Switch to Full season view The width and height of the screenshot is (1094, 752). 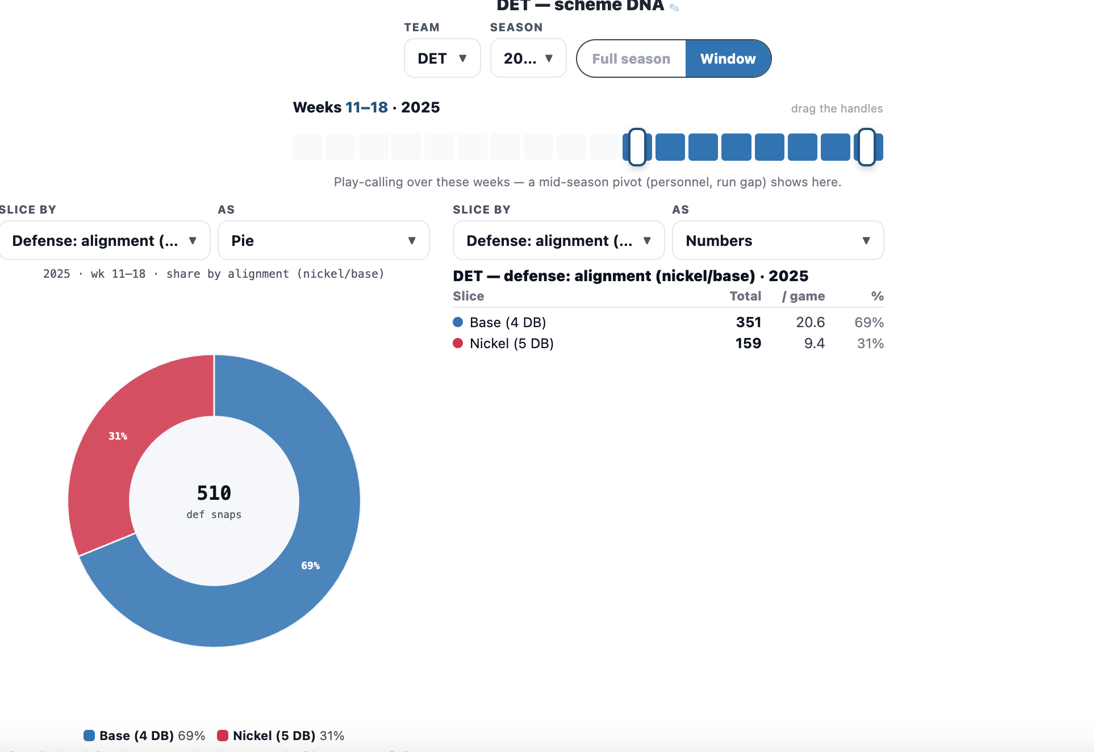[631, 59]
